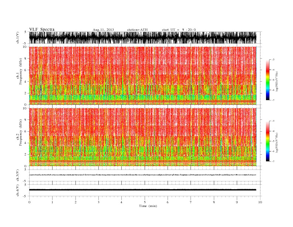
Task: Click the thick ch.4 voltage trace
Action: coord(142,190)
